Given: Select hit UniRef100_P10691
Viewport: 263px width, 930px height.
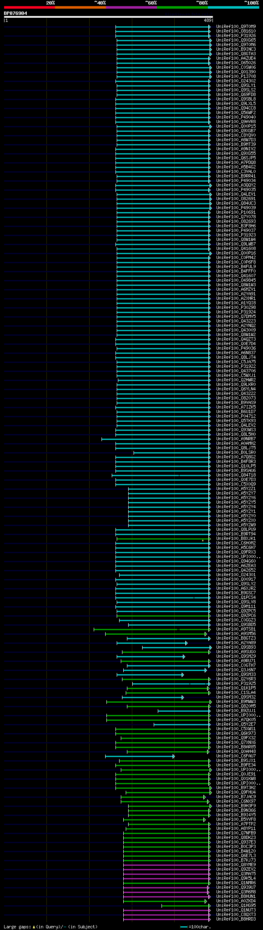Looking at the screenshot, I should tap(236, 213).
